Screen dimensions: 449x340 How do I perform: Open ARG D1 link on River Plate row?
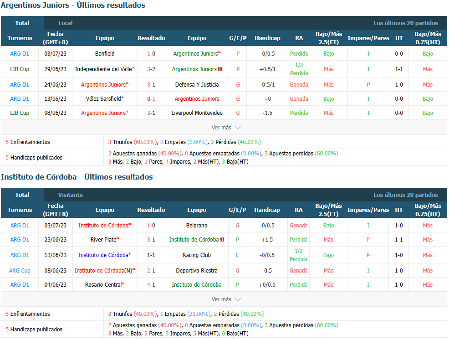click(x=20, y=240)
